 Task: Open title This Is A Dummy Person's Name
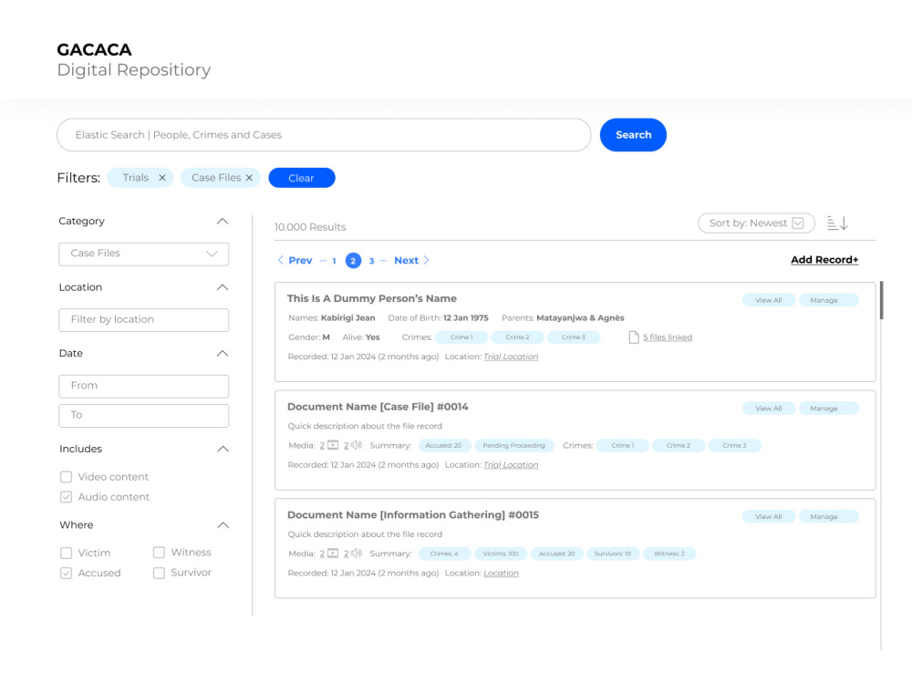coord(372,298)
